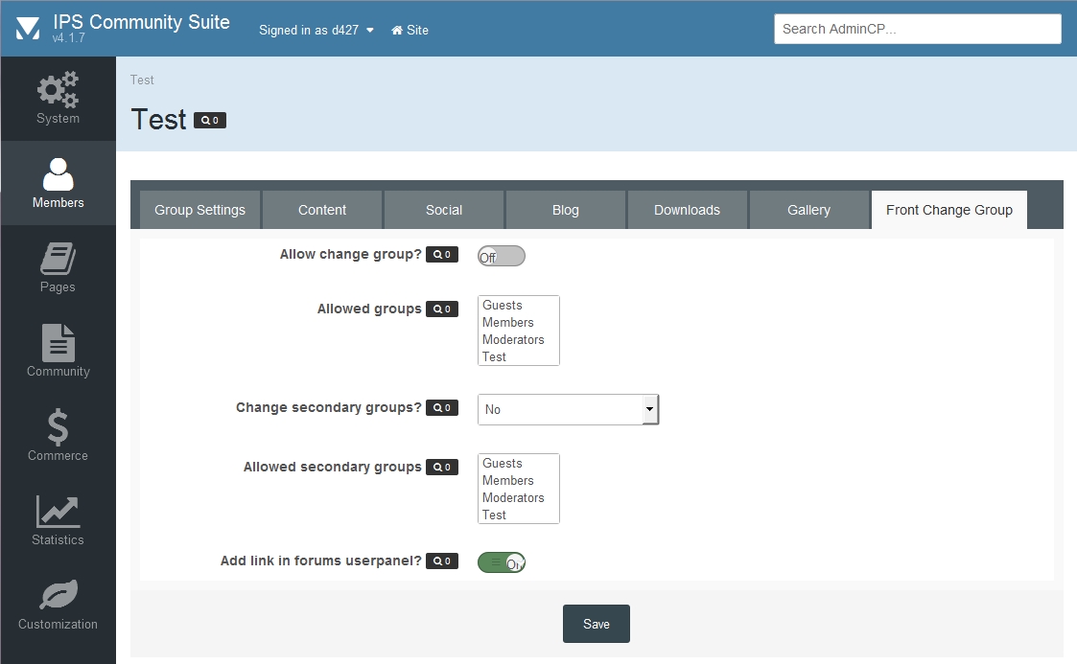Image resolution: width=1077 pixels, height=664 pixels.
Task: Click the IPS Community Suite logo
Action: (x=28, y=29)
